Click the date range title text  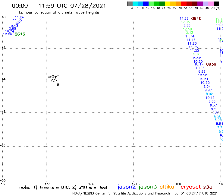(x=59, y=6)
